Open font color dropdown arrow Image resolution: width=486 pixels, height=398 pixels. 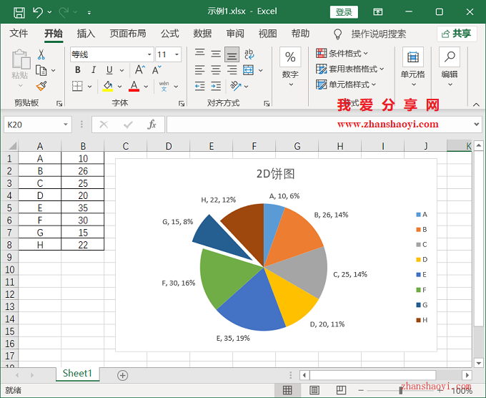pyautogui.click(x=146, y=87)
